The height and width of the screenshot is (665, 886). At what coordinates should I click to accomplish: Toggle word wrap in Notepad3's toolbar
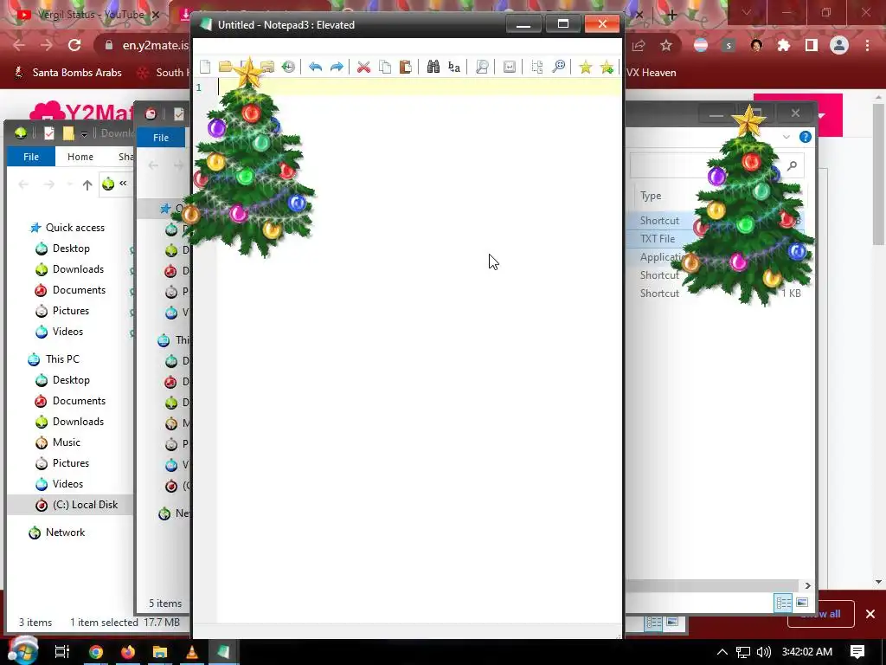509,68
